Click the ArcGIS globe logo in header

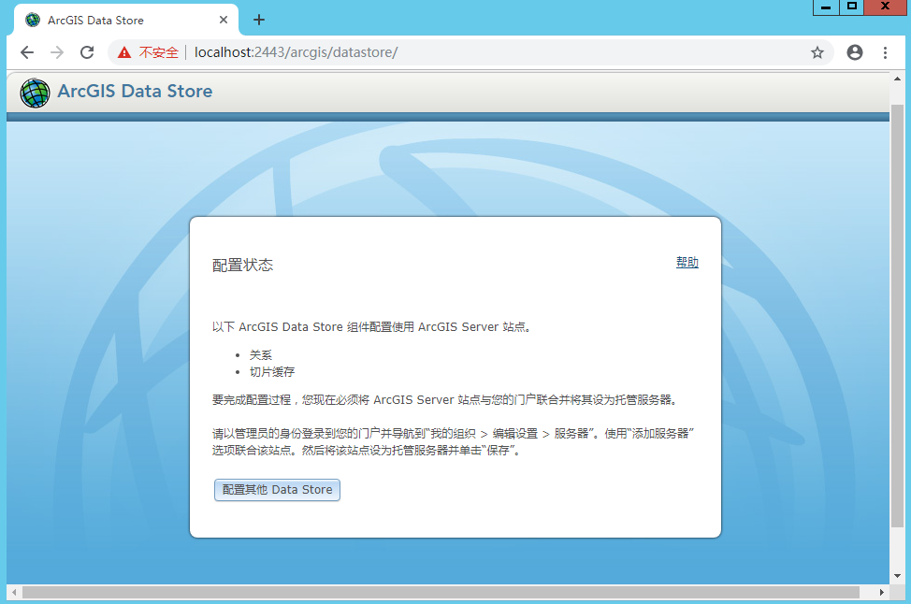(x=35, y=93)
